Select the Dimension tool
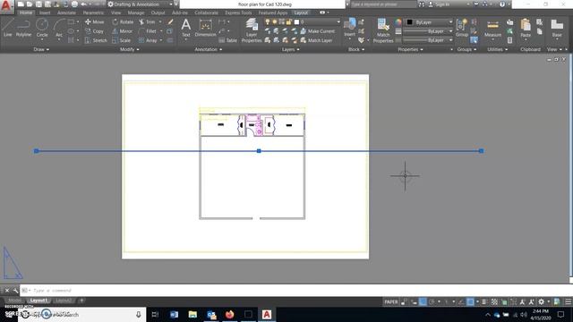Image resolution: width=573 pixels, height=322 pixels. pos(205,28)
